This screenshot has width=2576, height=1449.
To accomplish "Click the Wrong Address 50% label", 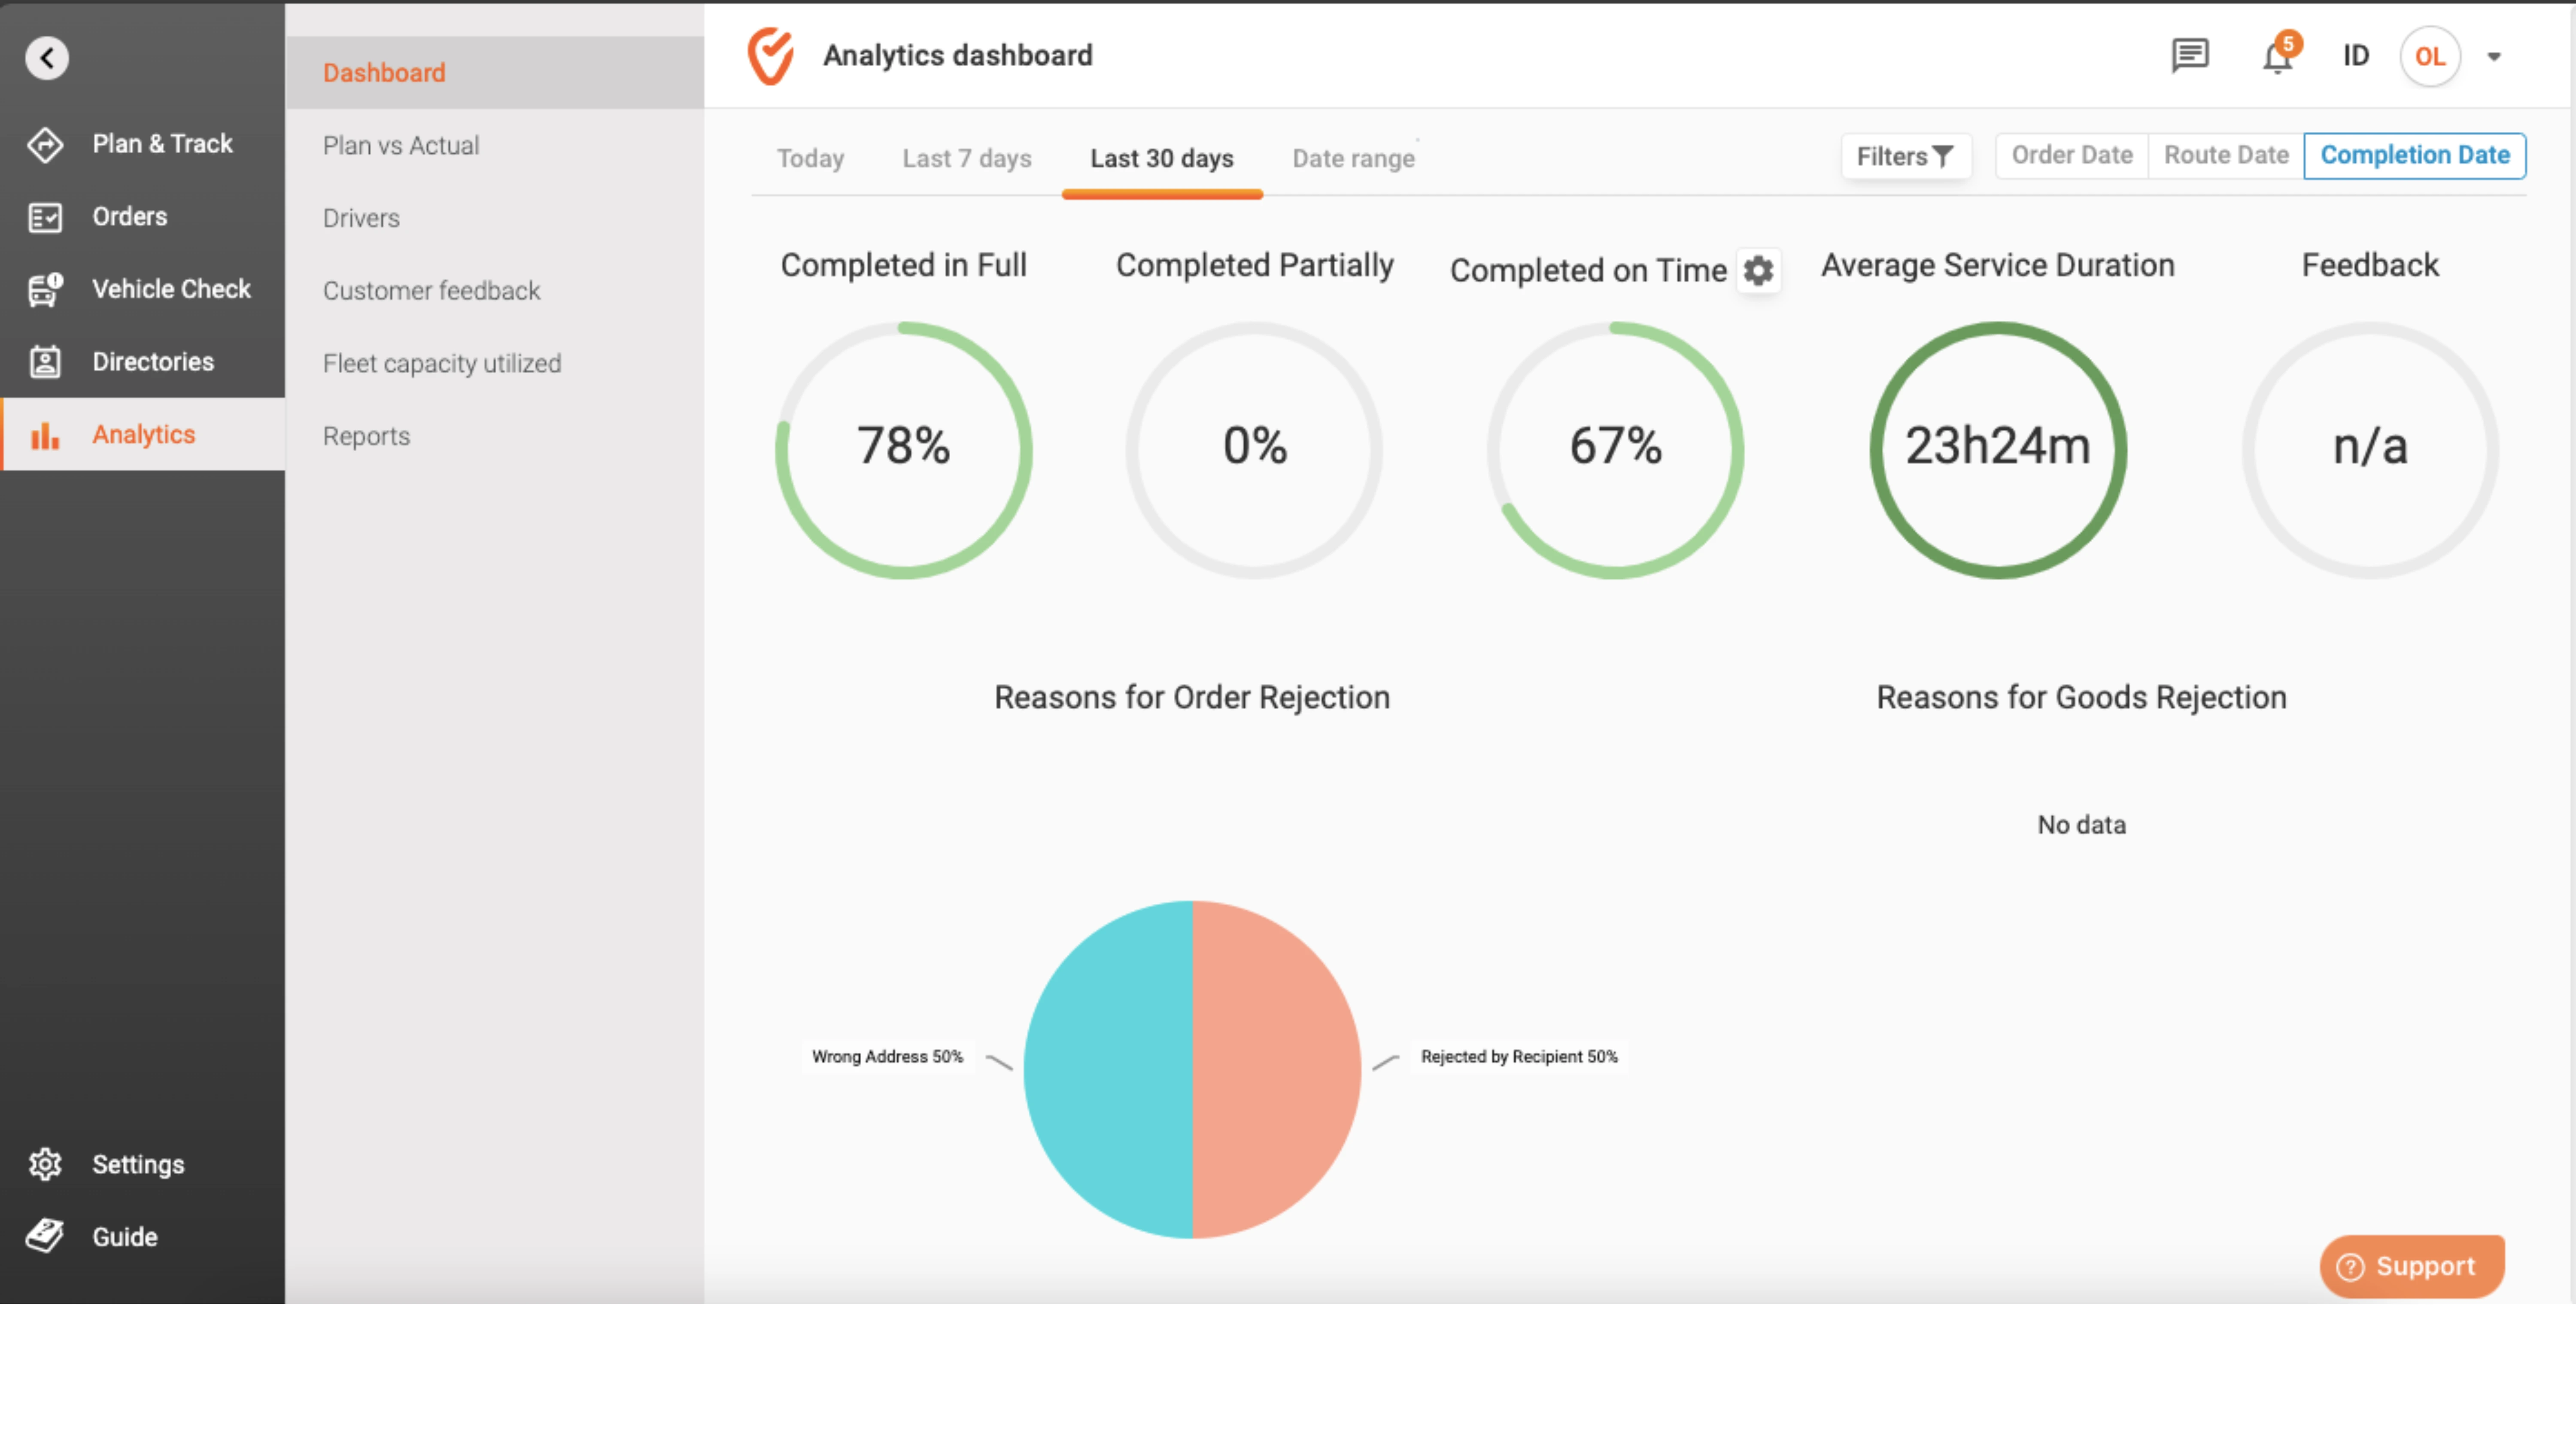I will [x=887, y=1057].
